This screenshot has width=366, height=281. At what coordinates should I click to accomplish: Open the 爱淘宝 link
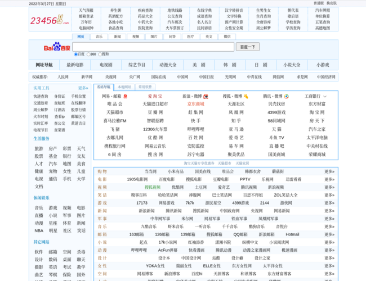coord(155,96)
